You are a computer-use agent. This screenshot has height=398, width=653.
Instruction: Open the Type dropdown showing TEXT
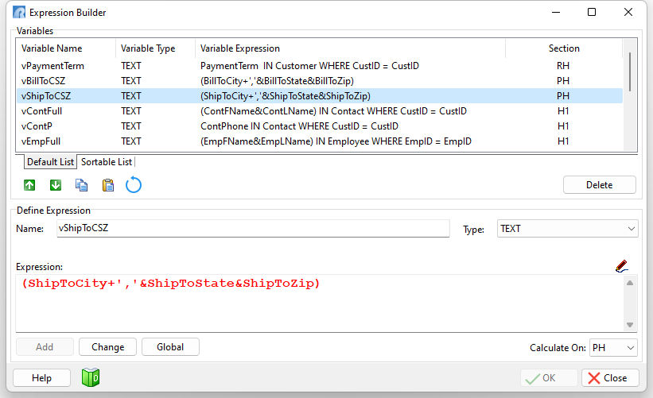coord(567,229)
